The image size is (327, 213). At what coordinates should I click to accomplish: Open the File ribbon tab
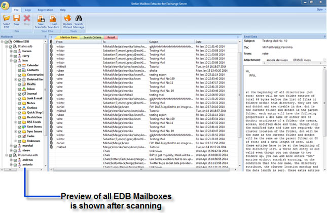[x=16, y=10]
